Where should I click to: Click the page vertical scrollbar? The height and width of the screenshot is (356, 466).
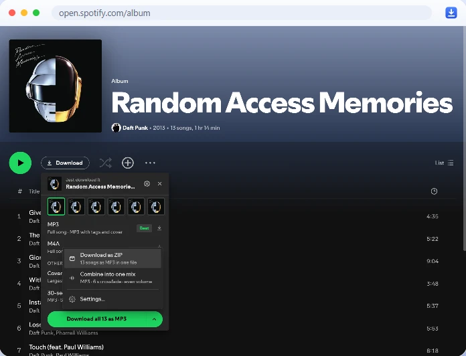click(x=464, y=140)
